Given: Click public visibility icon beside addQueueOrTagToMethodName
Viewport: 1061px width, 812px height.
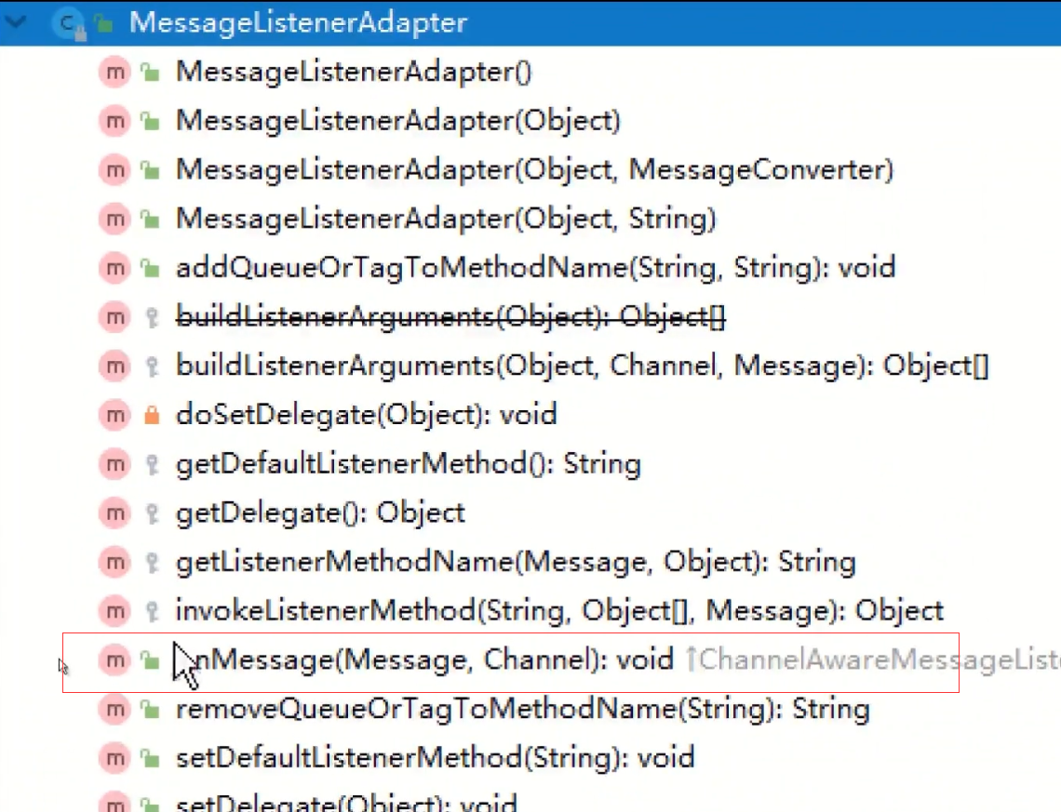Looking at the screenshot, I should point(150,269).
